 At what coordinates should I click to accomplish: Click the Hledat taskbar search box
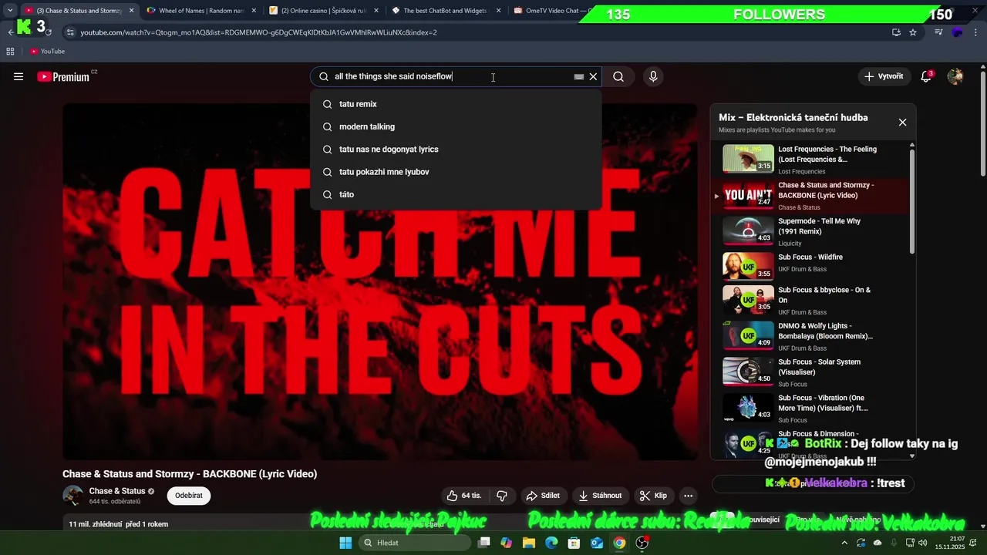coord(416,543)
